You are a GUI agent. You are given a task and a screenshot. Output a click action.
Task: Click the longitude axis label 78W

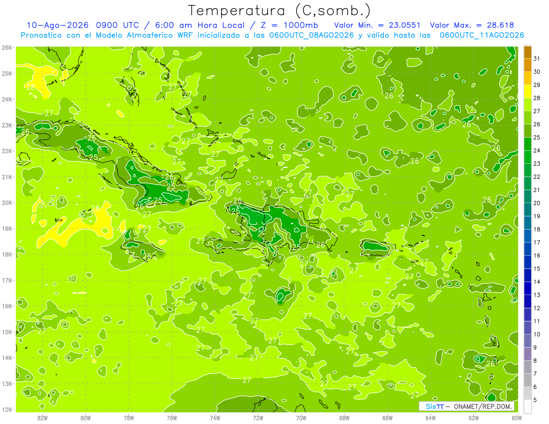(x=129, y=418)
